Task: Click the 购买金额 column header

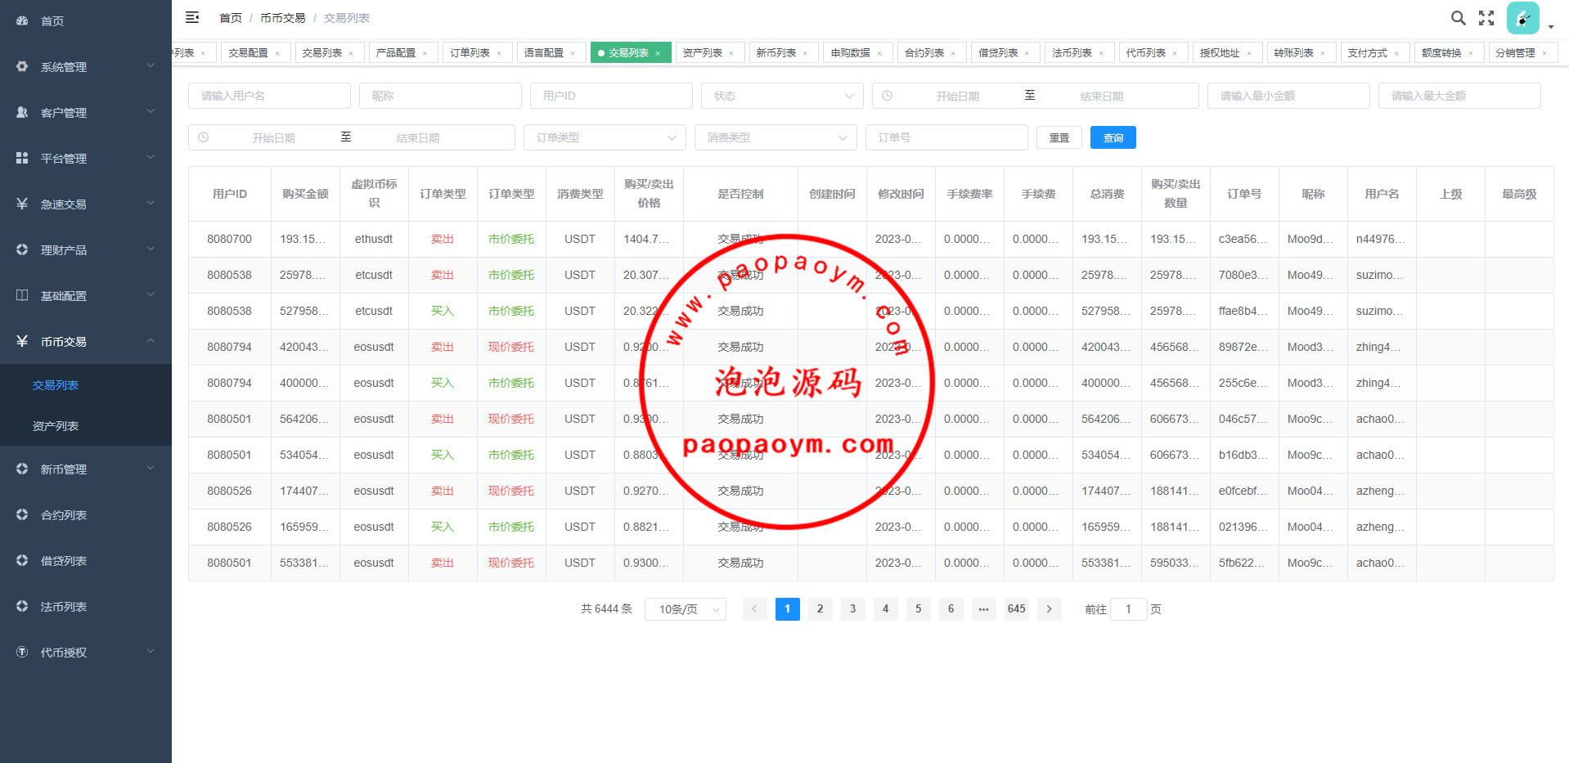Action: (305, 195)
